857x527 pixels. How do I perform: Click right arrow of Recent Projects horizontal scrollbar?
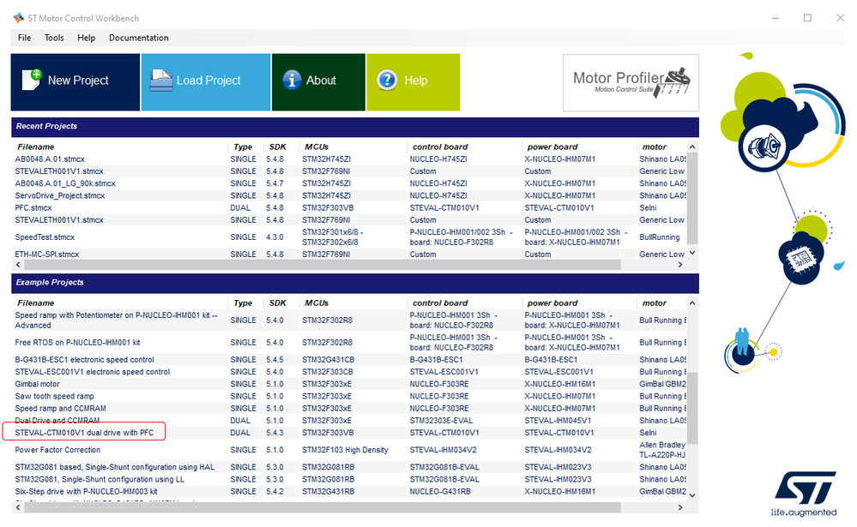click(x=680, y=264)
